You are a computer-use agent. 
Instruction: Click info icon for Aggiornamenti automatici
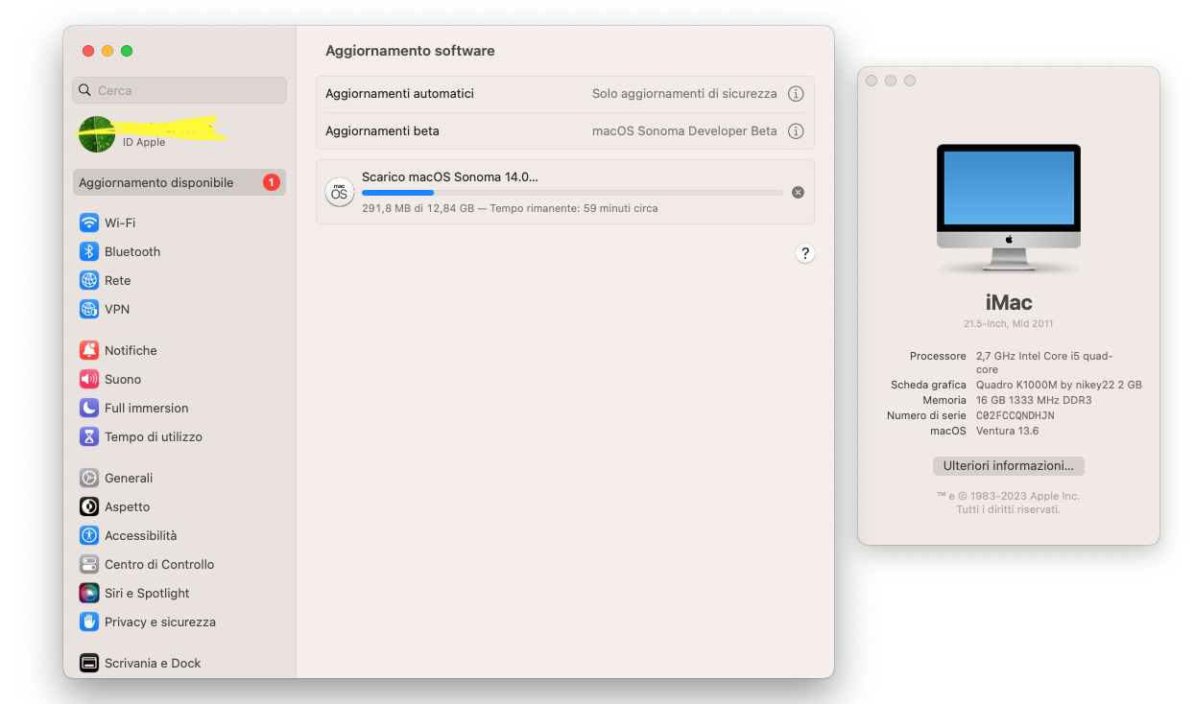pos(796,94)
